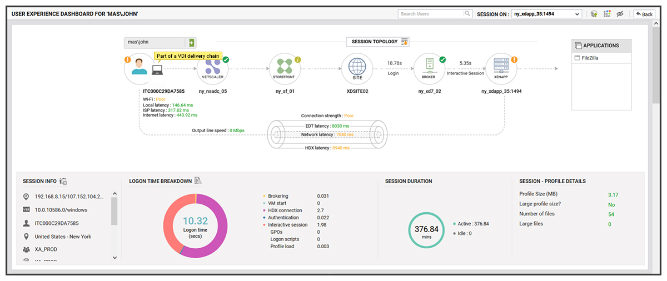The image size is (667, 281).
Task: Click the EDT latency 8030 ms label
Action: 327,126
